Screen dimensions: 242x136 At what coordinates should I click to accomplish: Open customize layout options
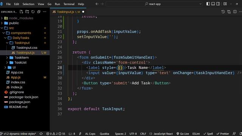click(225, 4)
